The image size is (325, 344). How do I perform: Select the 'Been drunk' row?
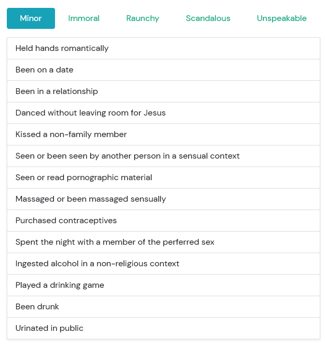tap(164, 306)
